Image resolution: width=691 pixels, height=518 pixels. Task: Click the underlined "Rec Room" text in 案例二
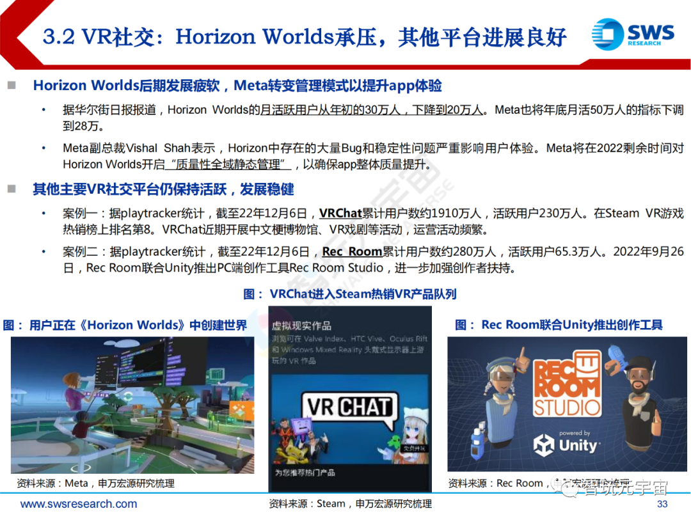352,251
